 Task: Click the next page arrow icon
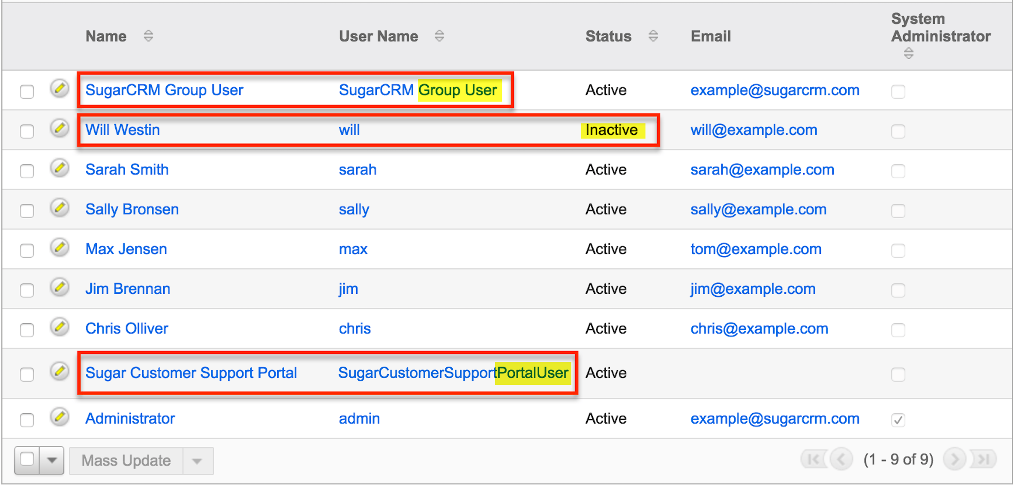click(x=954, y=458)
